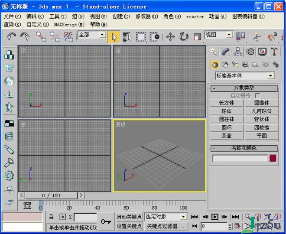The height and width of the screenshot is (234, 286).
Task: Go to the animation end frame
Action: click(235, 217)
